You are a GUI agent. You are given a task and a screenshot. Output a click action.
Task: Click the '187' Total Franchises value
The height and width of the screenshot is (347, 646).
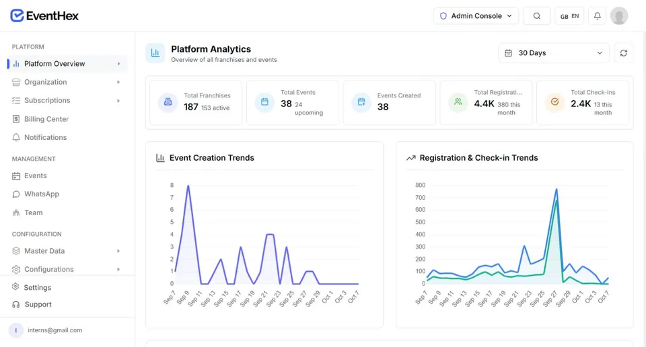[190, 107]
